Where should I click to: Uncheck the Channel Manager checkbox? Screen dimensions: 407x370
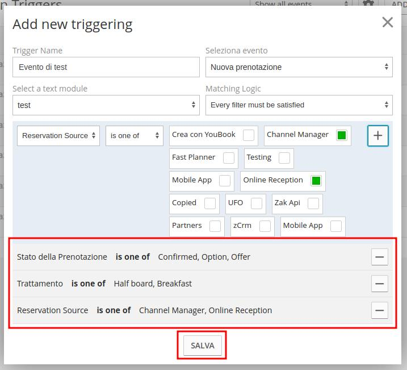pyautogui.click(x=341, y=135)
